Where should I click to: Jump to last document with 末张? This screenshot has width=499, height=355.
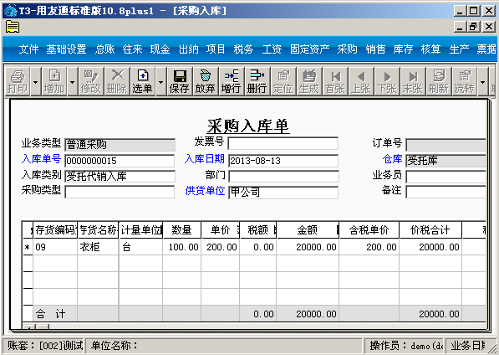pyautogui.click(x=413, y=81)
